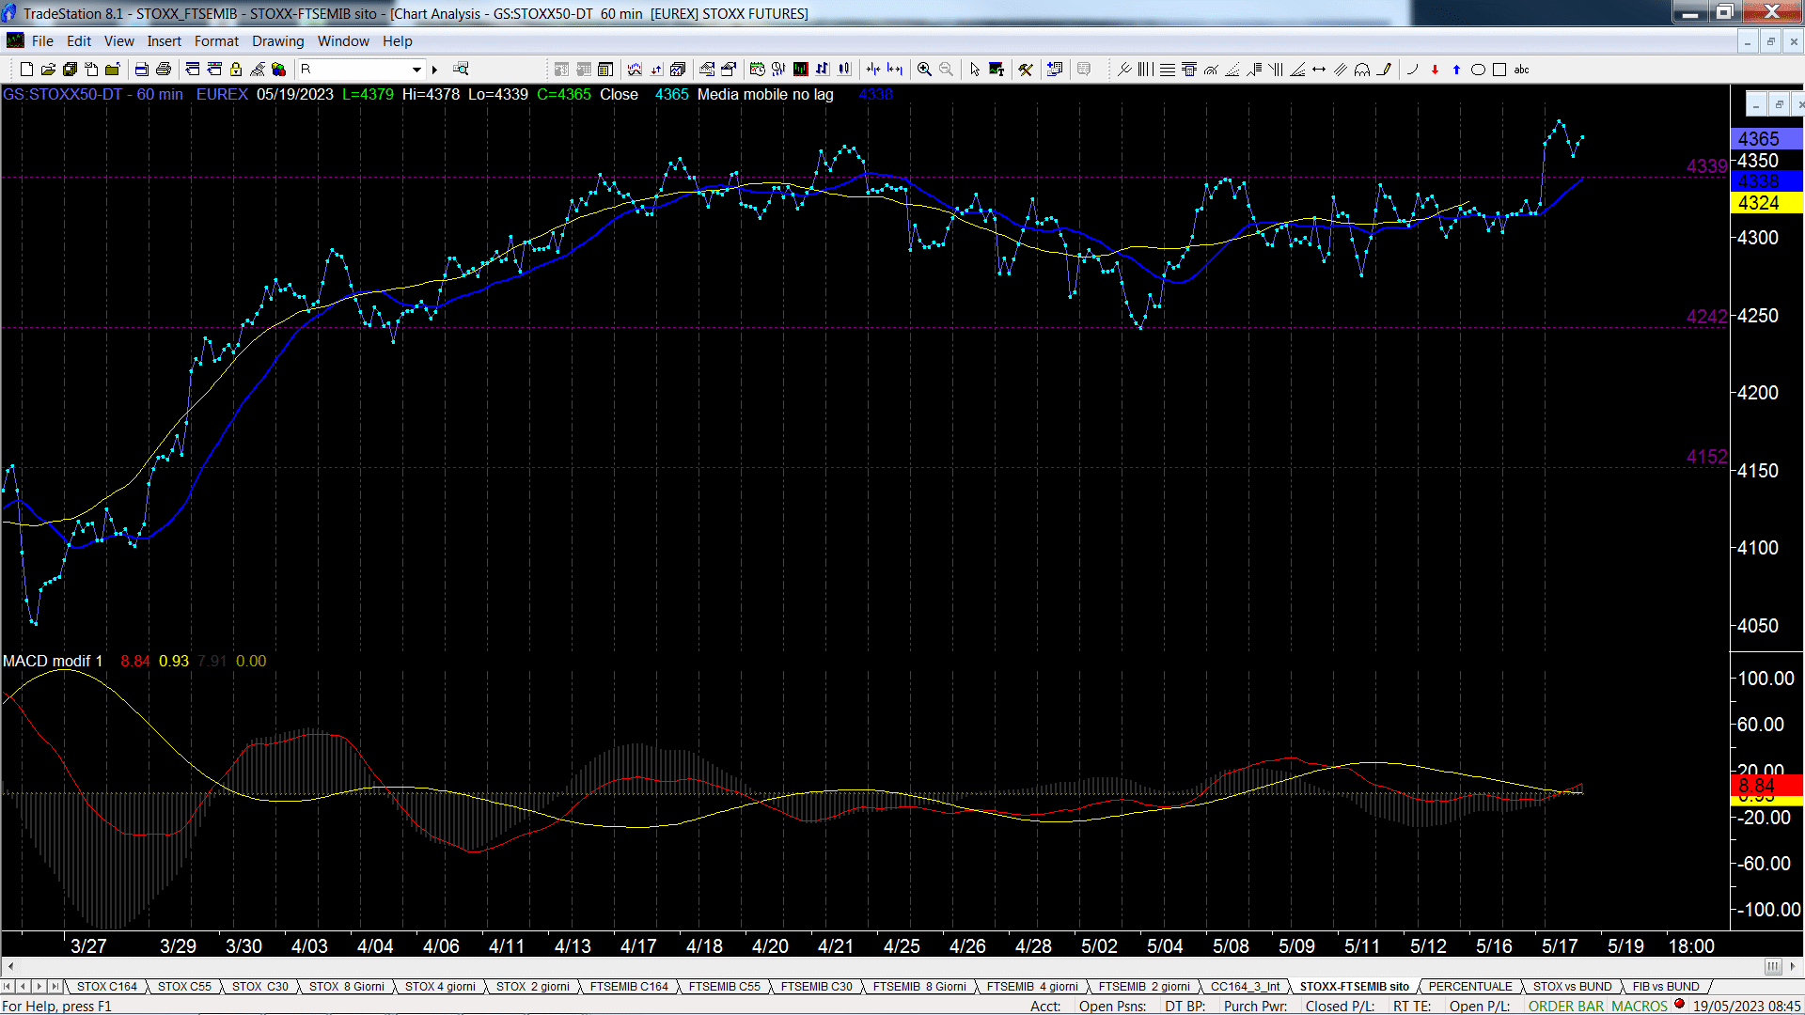Screen dimensions: 1805x1015
Task: Click the first-tab scroll arrow
Action: pos(8,987)
